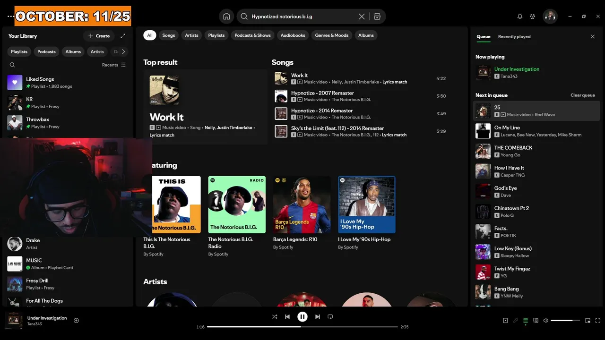
Task: Open the lyrics microphone icon
Action: coord(516,321)
